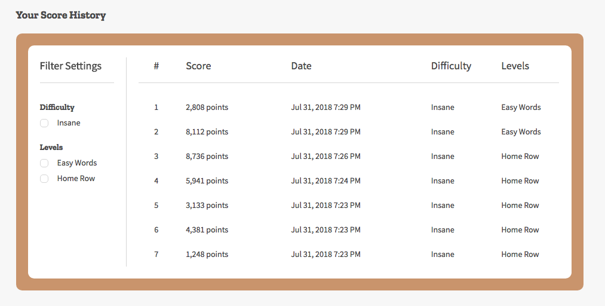The width and height of the screenshot is (605, 306).
Task: Select the 2,808 points score row
Action: tap(207, 108)
